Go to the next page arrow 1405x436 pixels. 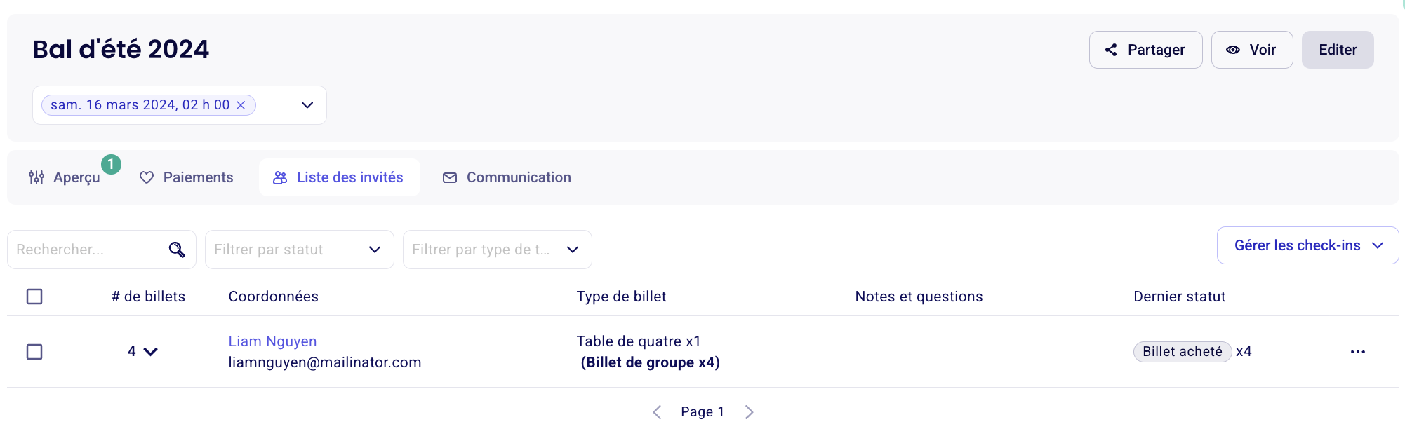pyautogui.click(x=749, y=412)
